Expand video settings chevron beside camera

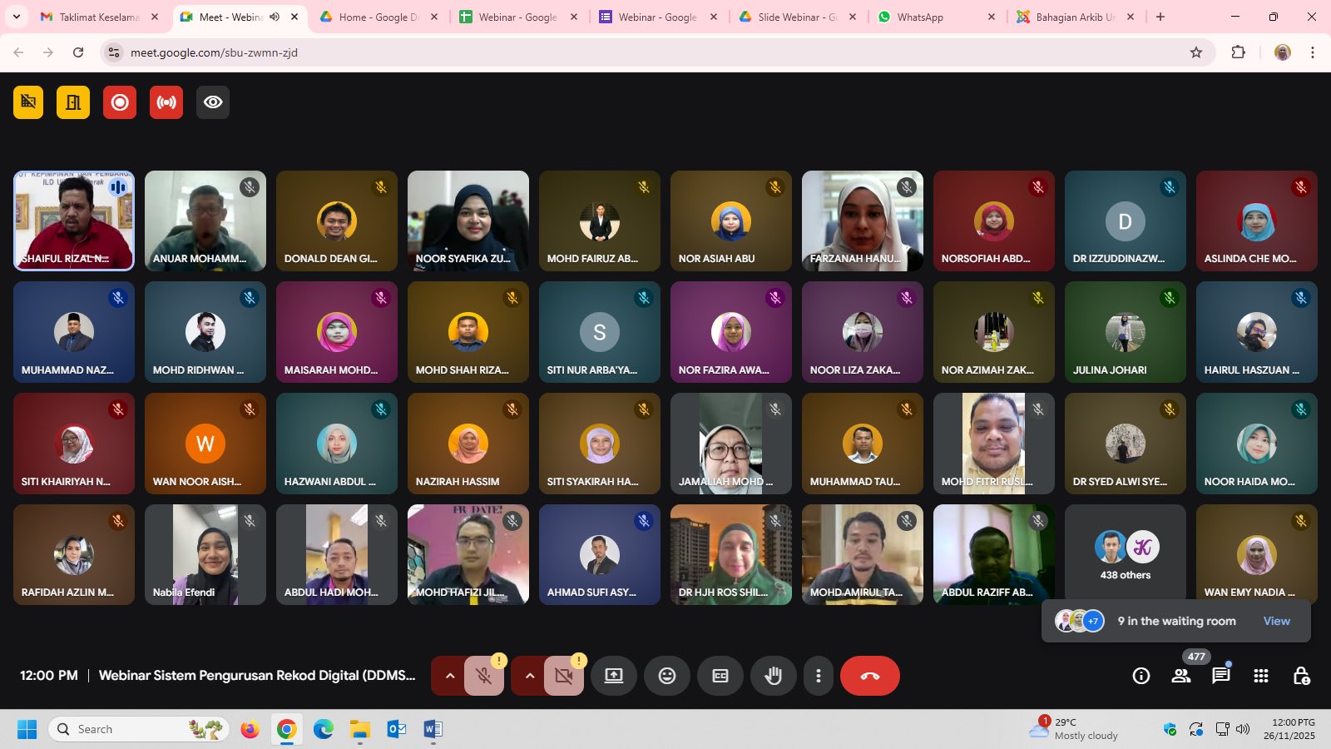pyautogui.click(x=529, y=676)
